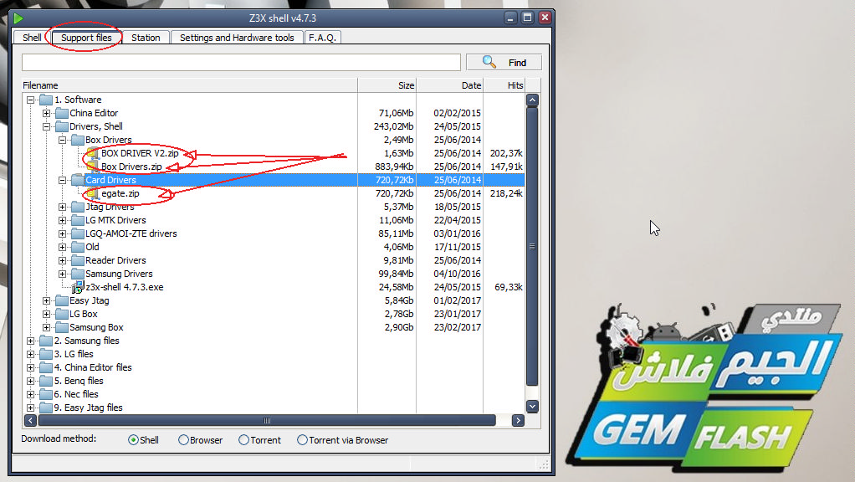Viewport: 855px width, 482px height.
Task: Select Torrent download method
Action: tap(243, 440)
